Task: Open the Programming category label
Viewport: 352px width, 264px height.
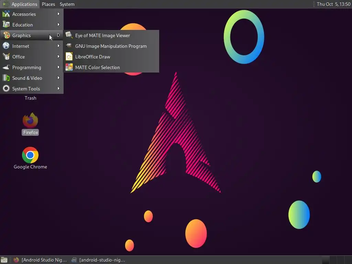Action: click(27, 67)
